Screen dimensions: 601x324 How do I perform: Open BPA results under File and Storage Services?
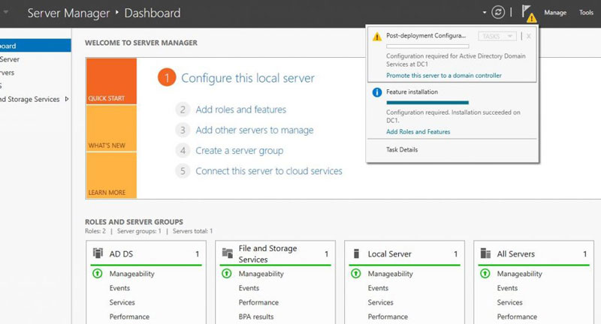pos(256,316)
